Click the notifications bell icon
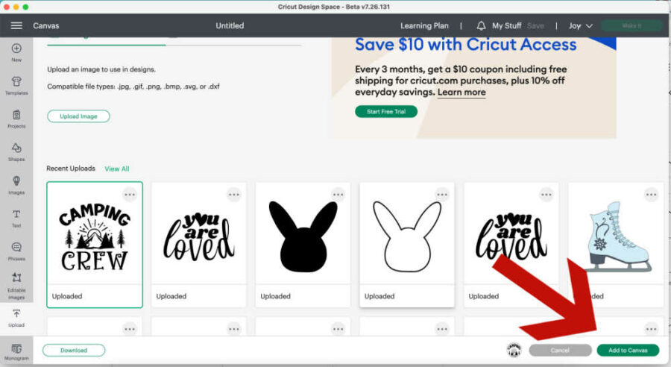The height and width of the screenshot is (367, 671). click(x=481, y=25)
